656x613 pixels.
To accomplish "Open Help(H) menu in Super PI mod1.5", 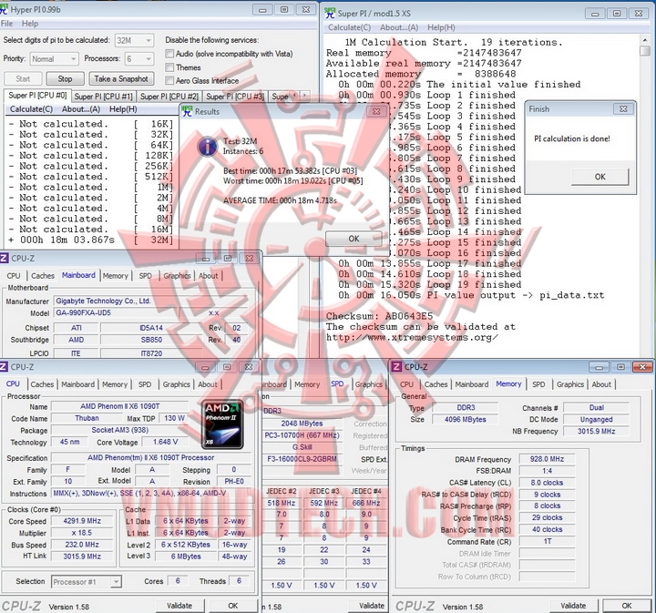I will 441,27.
